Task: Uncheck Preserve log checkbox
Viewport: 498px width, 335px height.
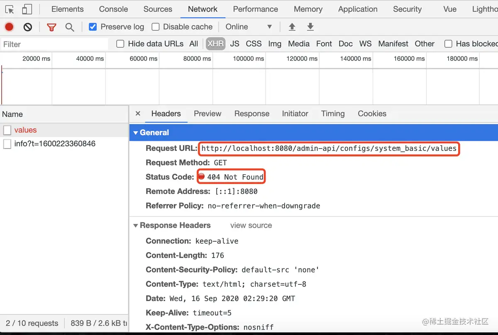Action: pos(93,27)
